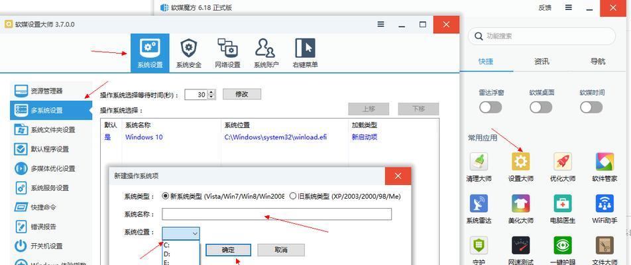Viewport: 631px width, 265px height.
Task: Select the 新系统类型 radio button
Action: click(x=166, y=196)
